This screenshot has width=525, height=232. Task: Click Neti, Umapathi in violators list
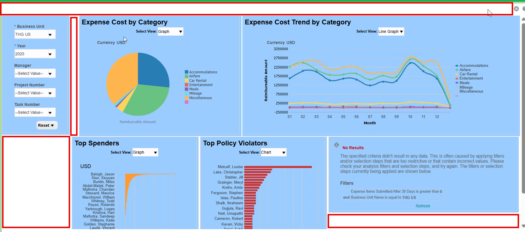point(230,213)
